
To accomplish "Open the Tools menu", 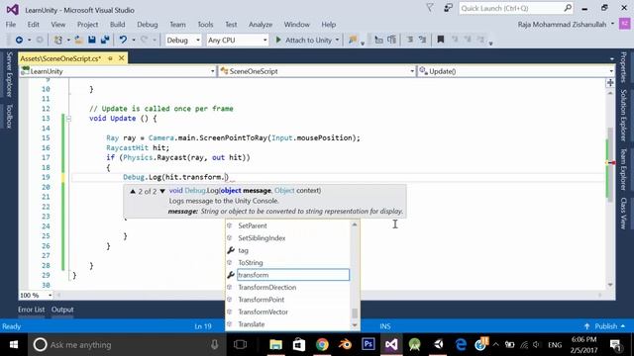I will pyautogui.click(x=205, y=25).
